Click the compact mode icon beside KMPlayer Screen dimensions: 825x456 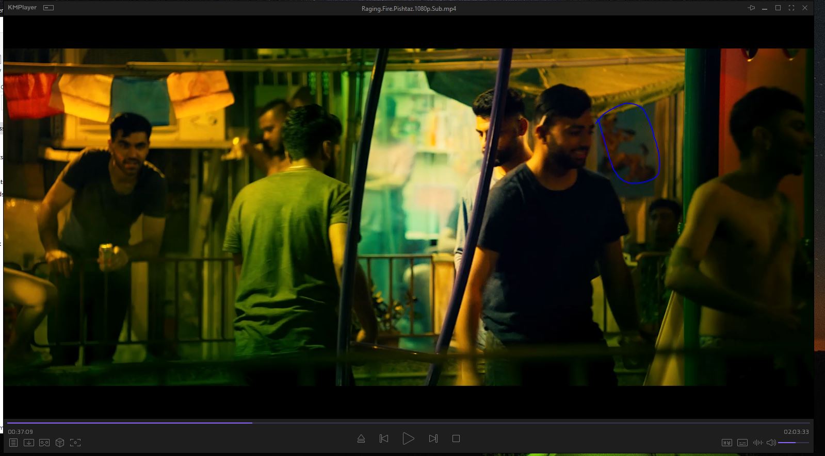click(x=48, y=8)
